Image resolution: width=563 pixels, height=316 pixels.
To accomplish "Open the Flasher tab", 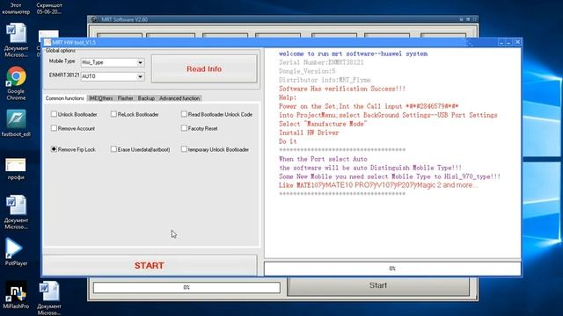I will pos(125,98).
